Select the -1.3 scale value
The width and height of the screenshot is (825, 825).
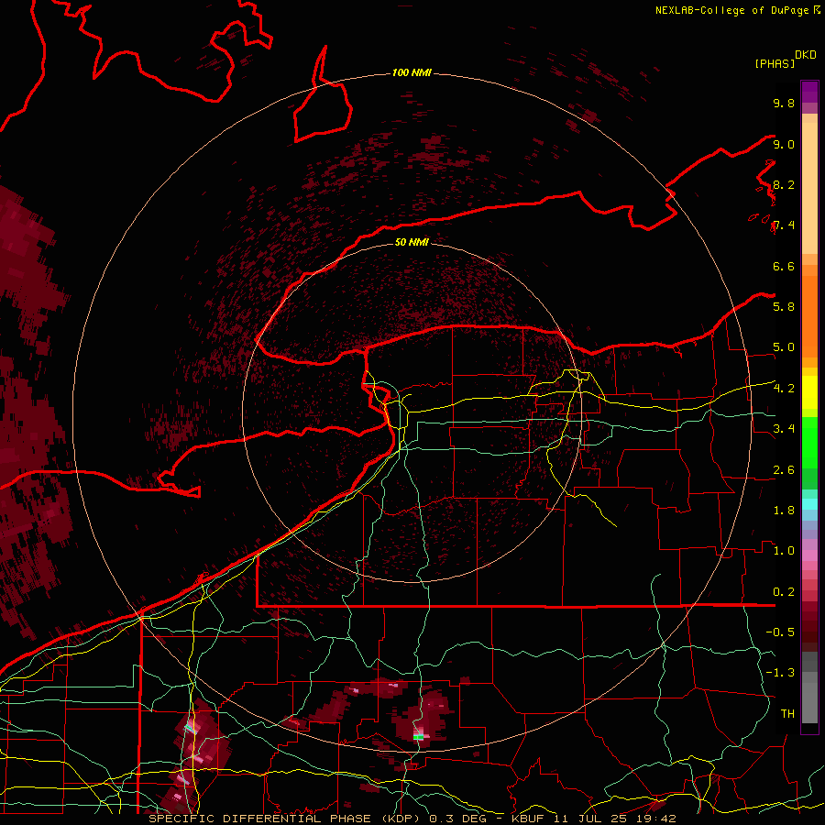click(780, 673)
